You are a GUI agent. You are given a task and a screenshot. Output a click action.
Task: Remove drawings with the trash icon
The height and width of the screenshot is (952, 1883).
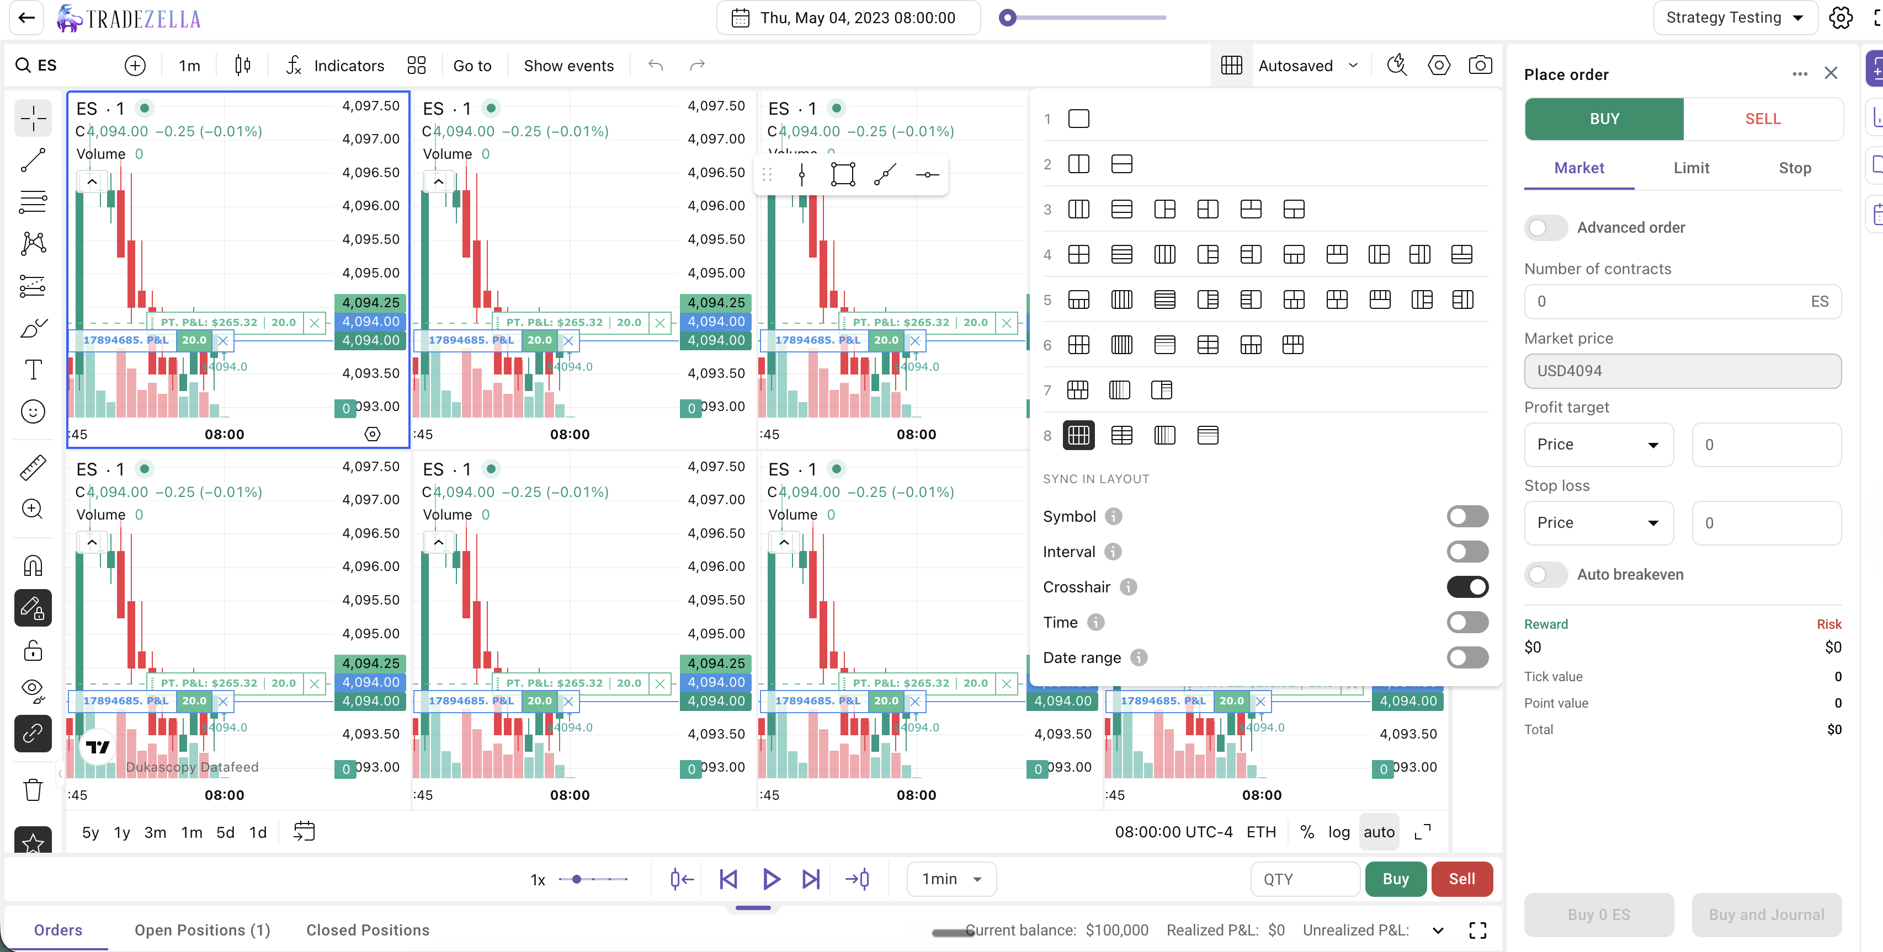pos(33,790)
